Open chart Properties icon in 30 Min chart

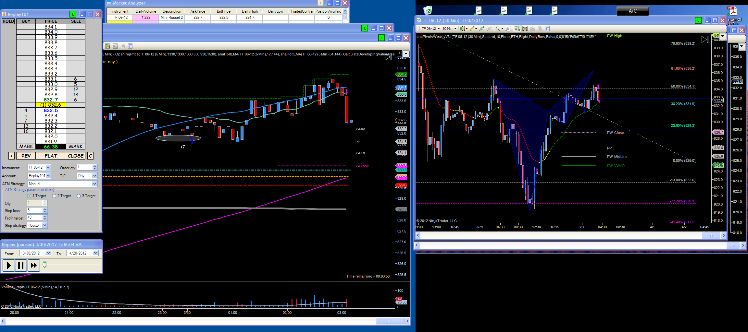[x=547, y=29]
